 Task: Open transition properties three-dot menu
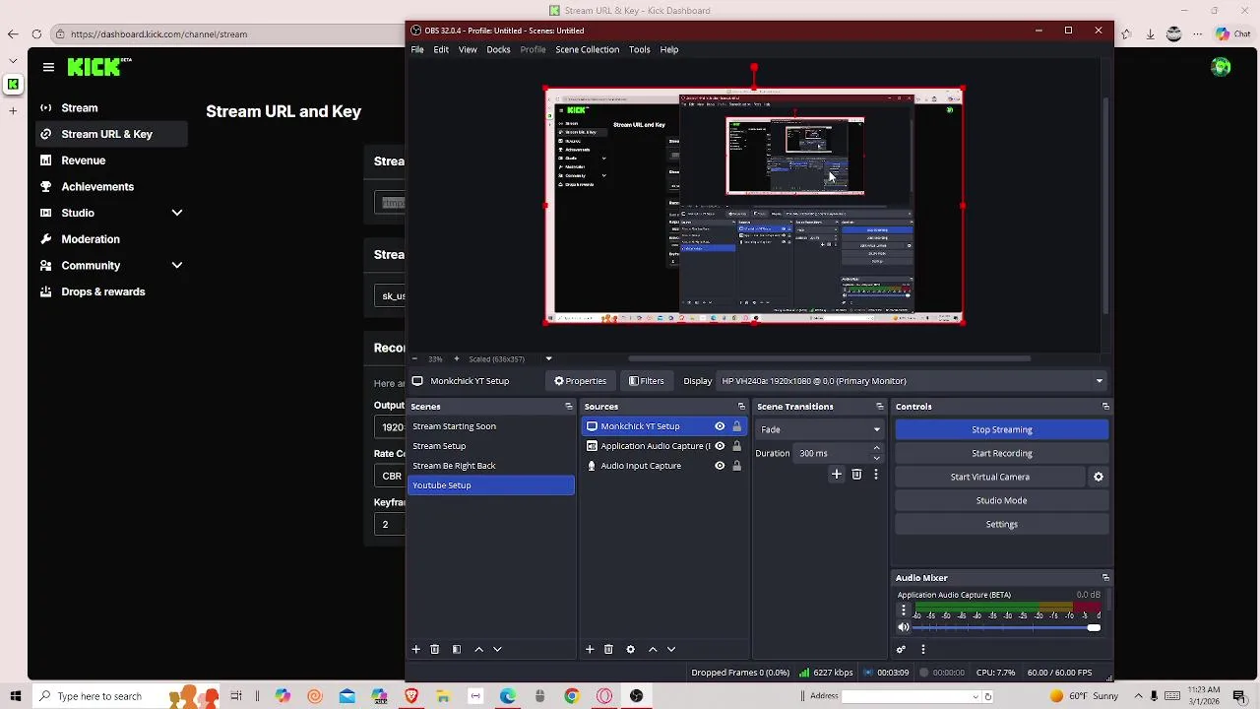[x=875, y=475]
